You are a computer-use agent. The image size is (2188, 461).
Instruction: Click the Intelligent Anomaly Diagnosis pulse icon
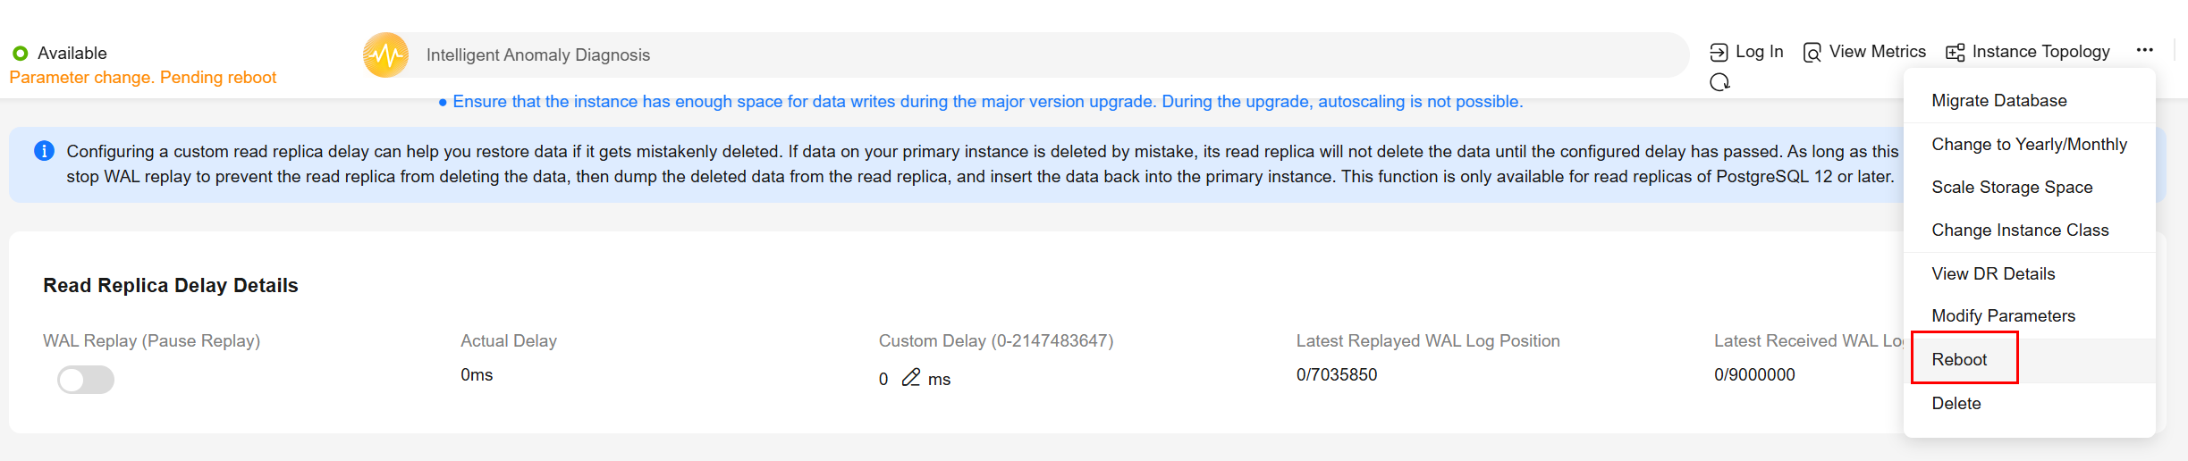385,55
